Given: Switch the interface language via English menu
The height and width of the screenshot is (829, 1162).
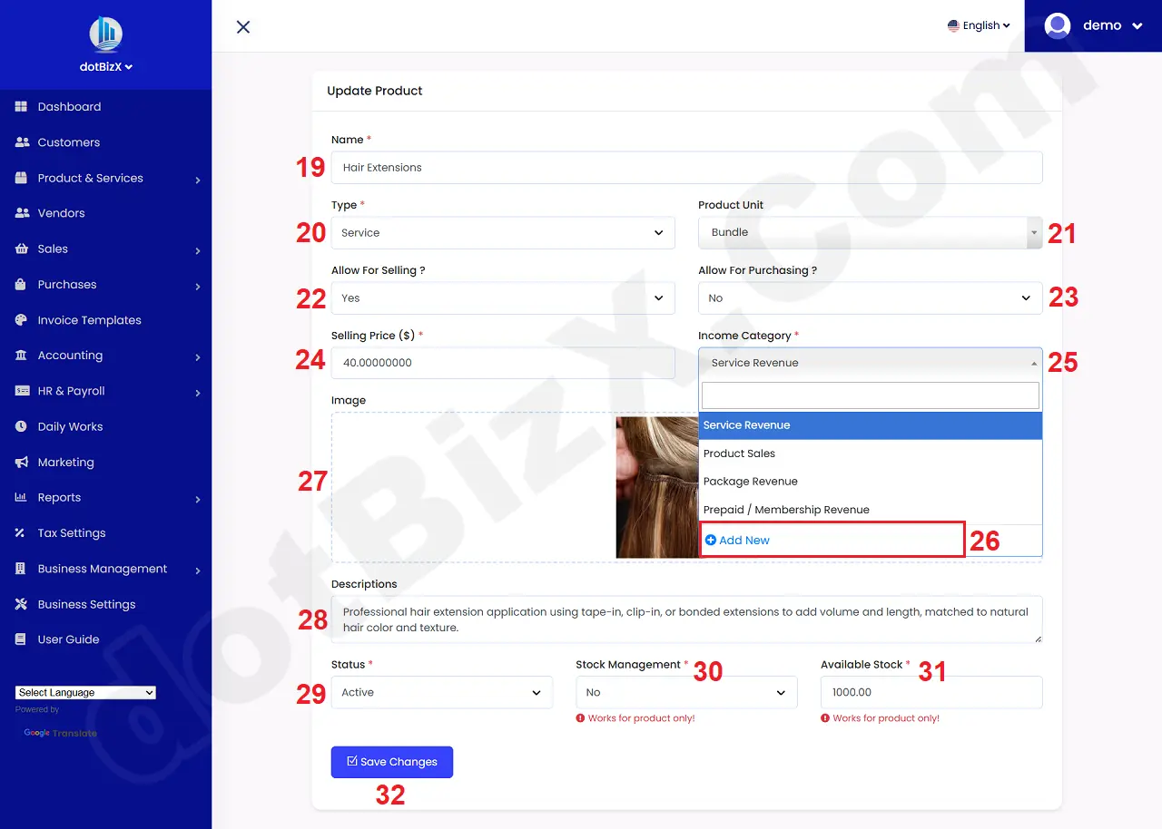Looking at the screenshot, I should (979, 25).
